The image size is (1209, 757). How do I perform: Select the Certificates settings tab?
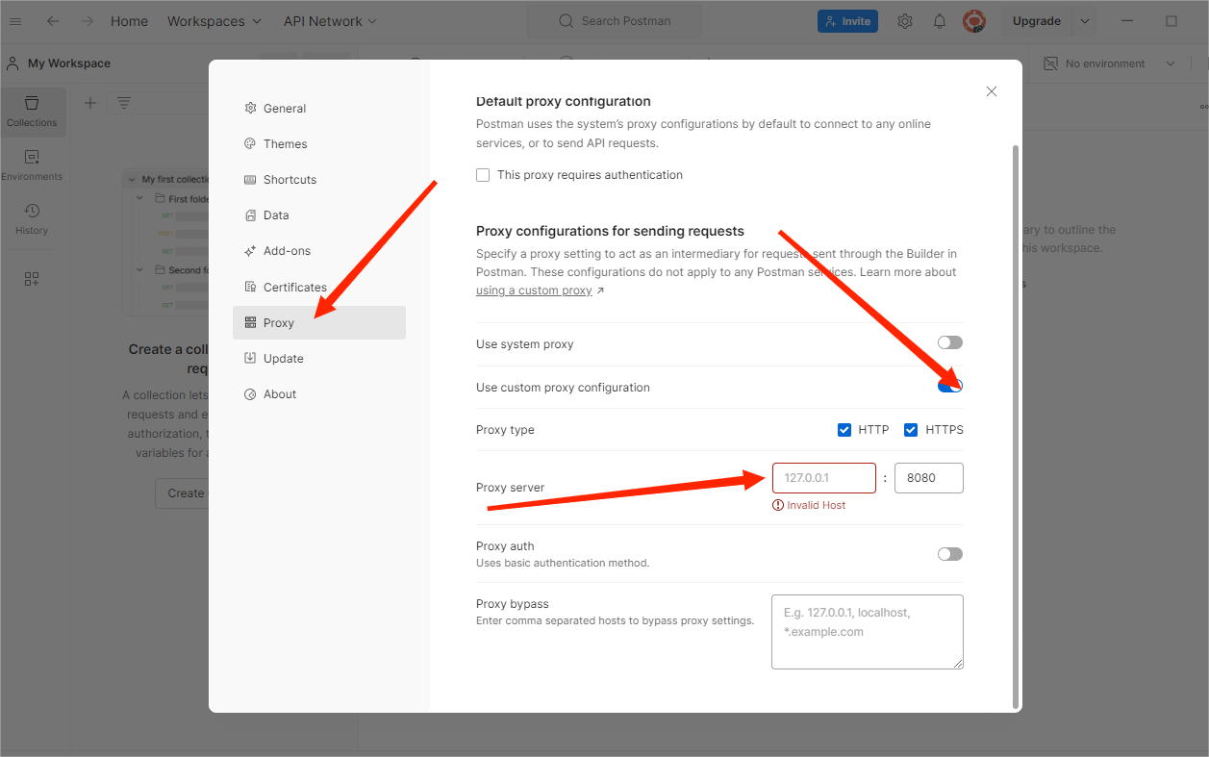294,287
